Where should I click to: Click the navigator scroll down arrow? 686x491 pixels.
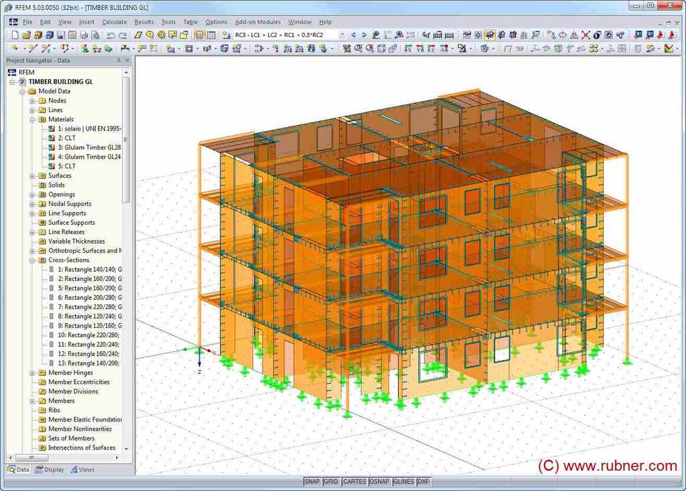click(126, 449)
